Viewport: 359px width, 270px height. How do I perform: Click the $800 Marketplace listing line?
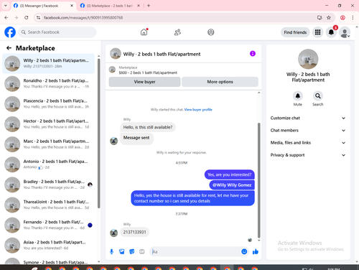click(148, 73)
